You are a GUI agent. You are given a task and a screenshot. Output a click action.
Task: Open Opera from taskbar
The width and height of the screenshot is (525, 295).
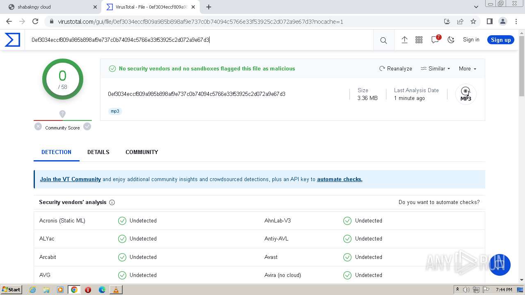[x=88, y=290]
